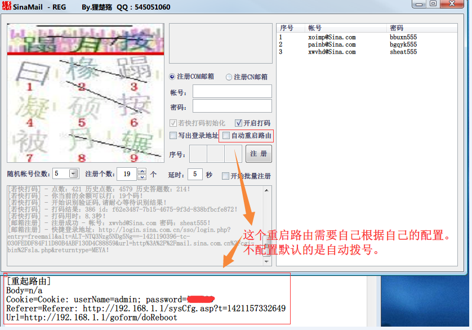Click the 延时 seconds field
The width and height of the screenshot is (472, 330).
pyautogui.click(x=195, y=174)
